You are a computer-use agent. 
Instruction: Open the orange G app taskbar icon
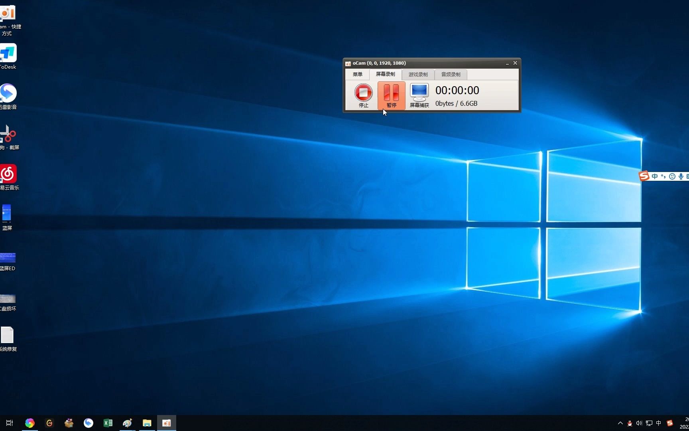pos(49,423)
